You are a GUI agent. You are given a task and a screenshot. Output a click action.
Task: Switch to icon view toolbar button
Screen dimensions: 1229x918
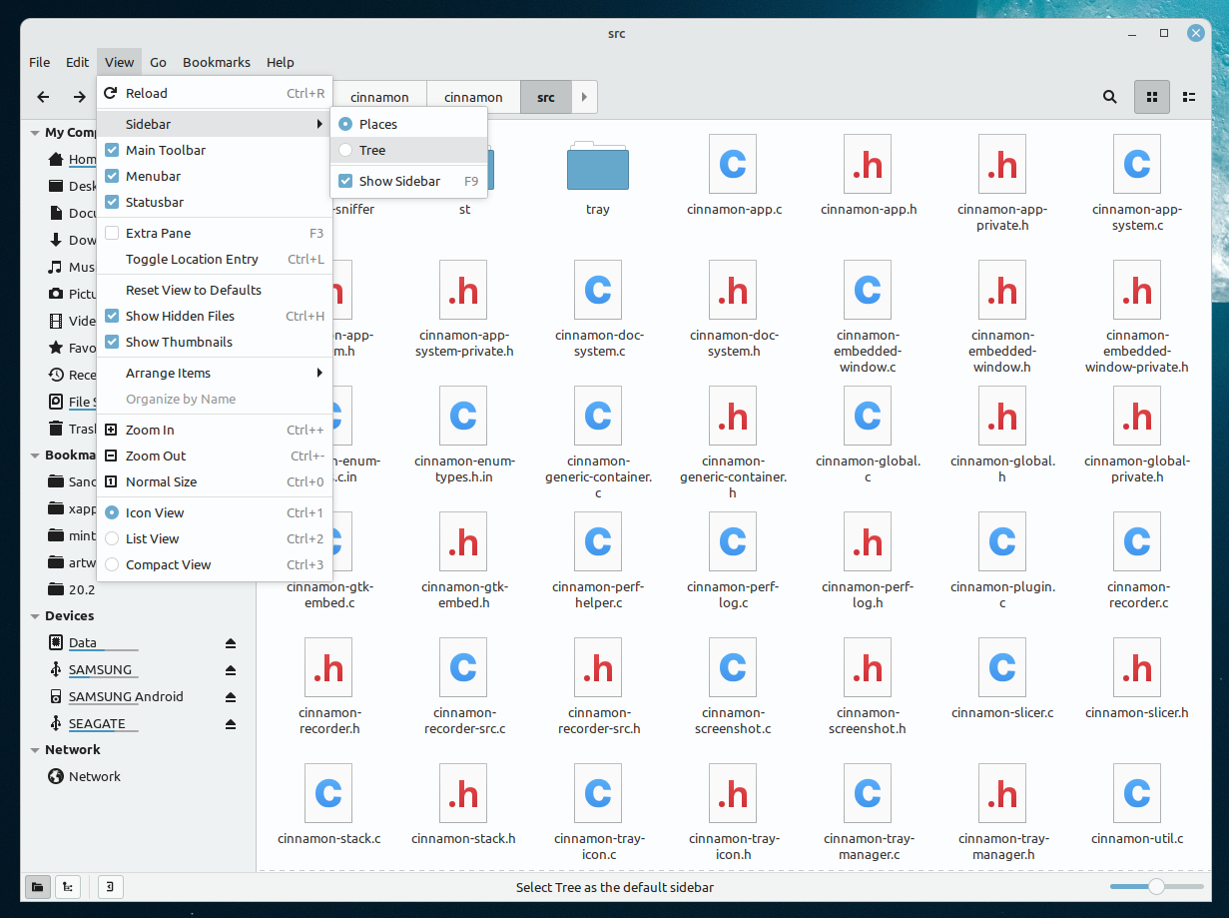pos(1152,97)
